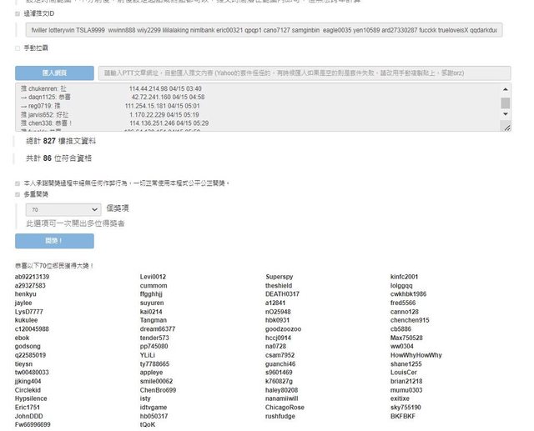534x431 pixels.
Task: Click winner name kinfc2001
Action: click(405, 277)
